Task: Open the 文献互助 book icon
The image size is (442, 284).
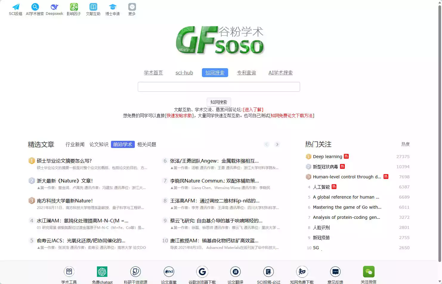Action: click(93, 7)
